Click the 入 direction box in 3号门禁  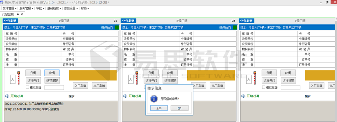(x=249, y=80)
